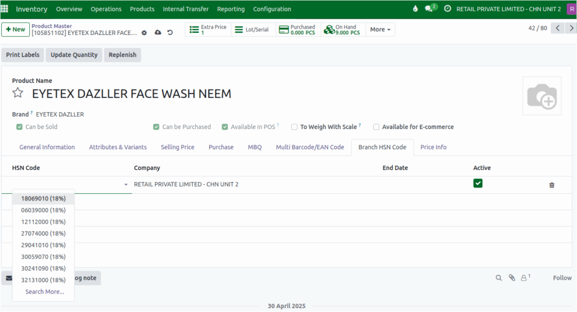
Task: Open the Products menu
Action: pos(142,9)
